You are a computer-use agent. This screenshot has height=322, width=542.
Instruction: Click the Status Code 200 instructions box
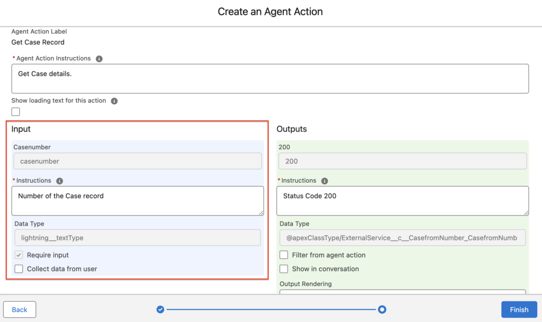coord(402,201)
